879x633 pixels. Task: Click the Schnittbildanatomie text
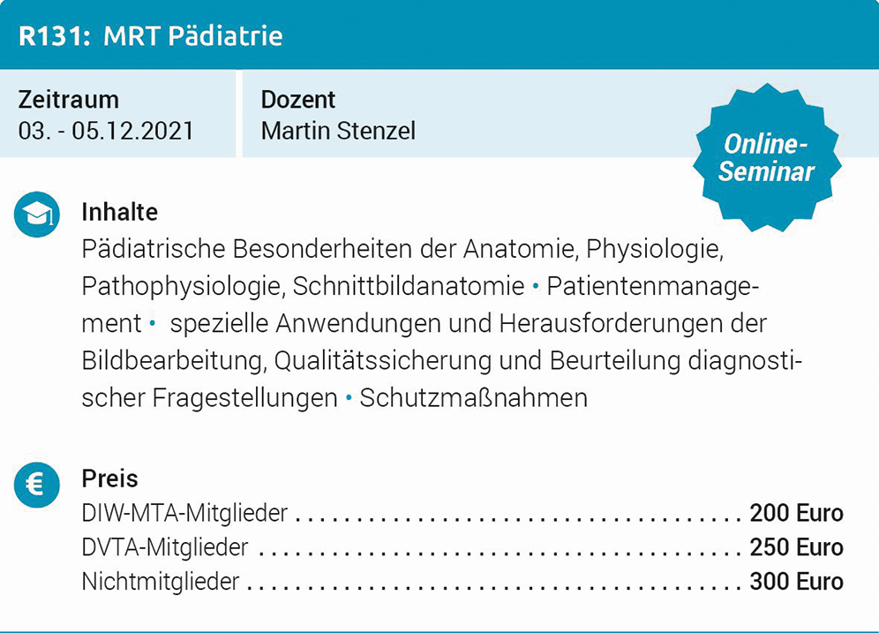(409, 287)
